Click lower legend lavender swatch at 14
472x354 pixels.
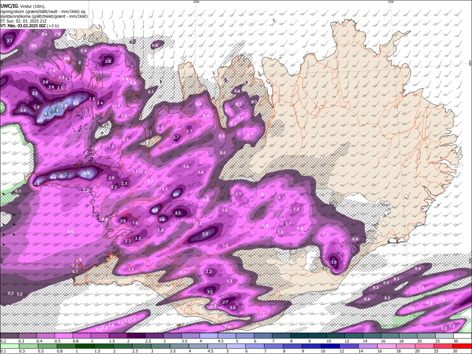[x=367, y=346]
